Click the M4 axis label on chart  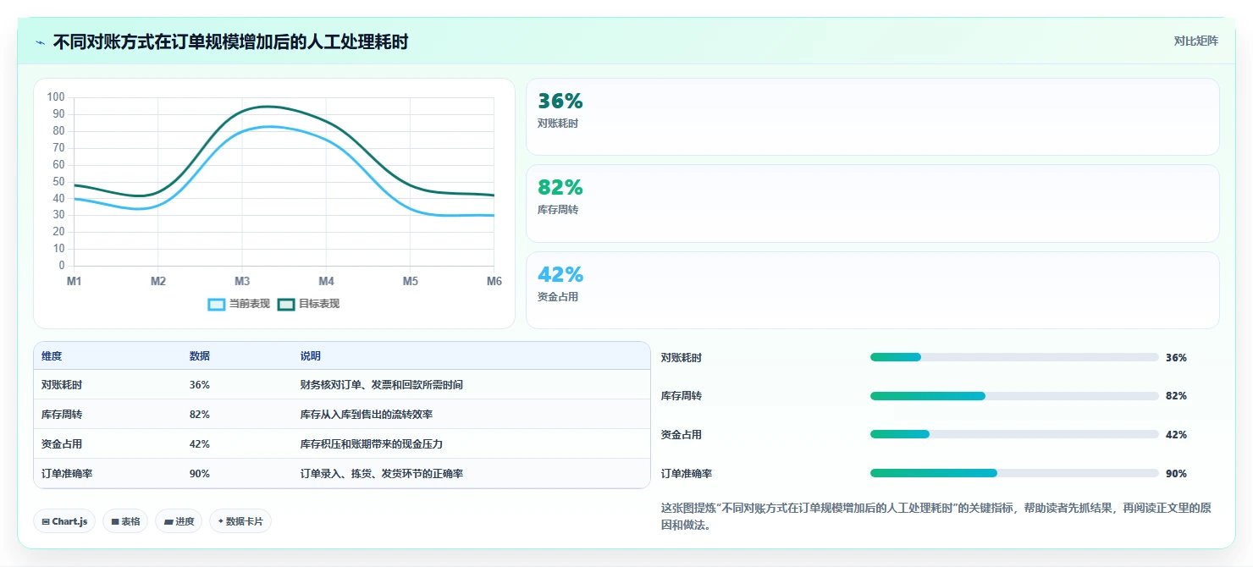(326, 281)
